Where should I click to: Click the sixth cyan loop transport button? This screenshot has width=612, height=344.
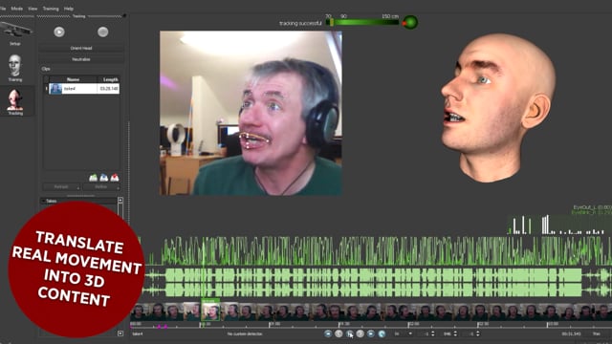(382, 333)
